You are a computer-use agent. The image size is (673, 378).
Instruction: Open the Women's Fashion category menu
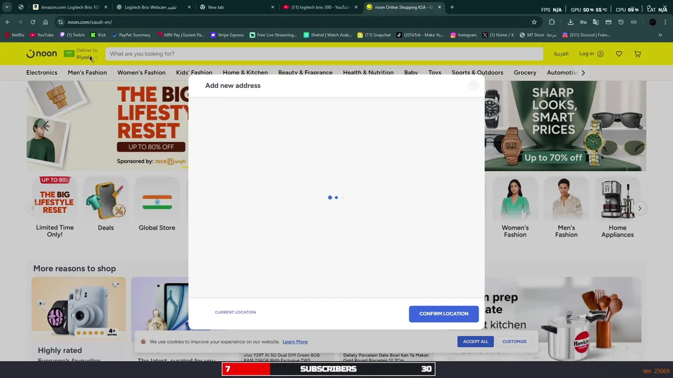[x=141, y=72]
